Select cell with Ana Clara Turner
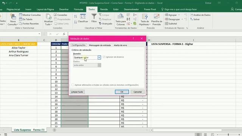 click(19, 55)
